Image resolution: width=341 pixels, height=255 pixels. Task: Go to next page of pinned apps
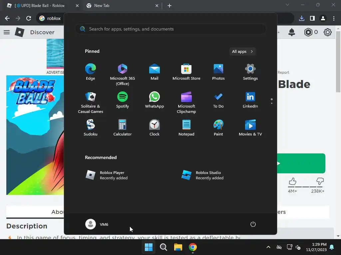point(272,103)
